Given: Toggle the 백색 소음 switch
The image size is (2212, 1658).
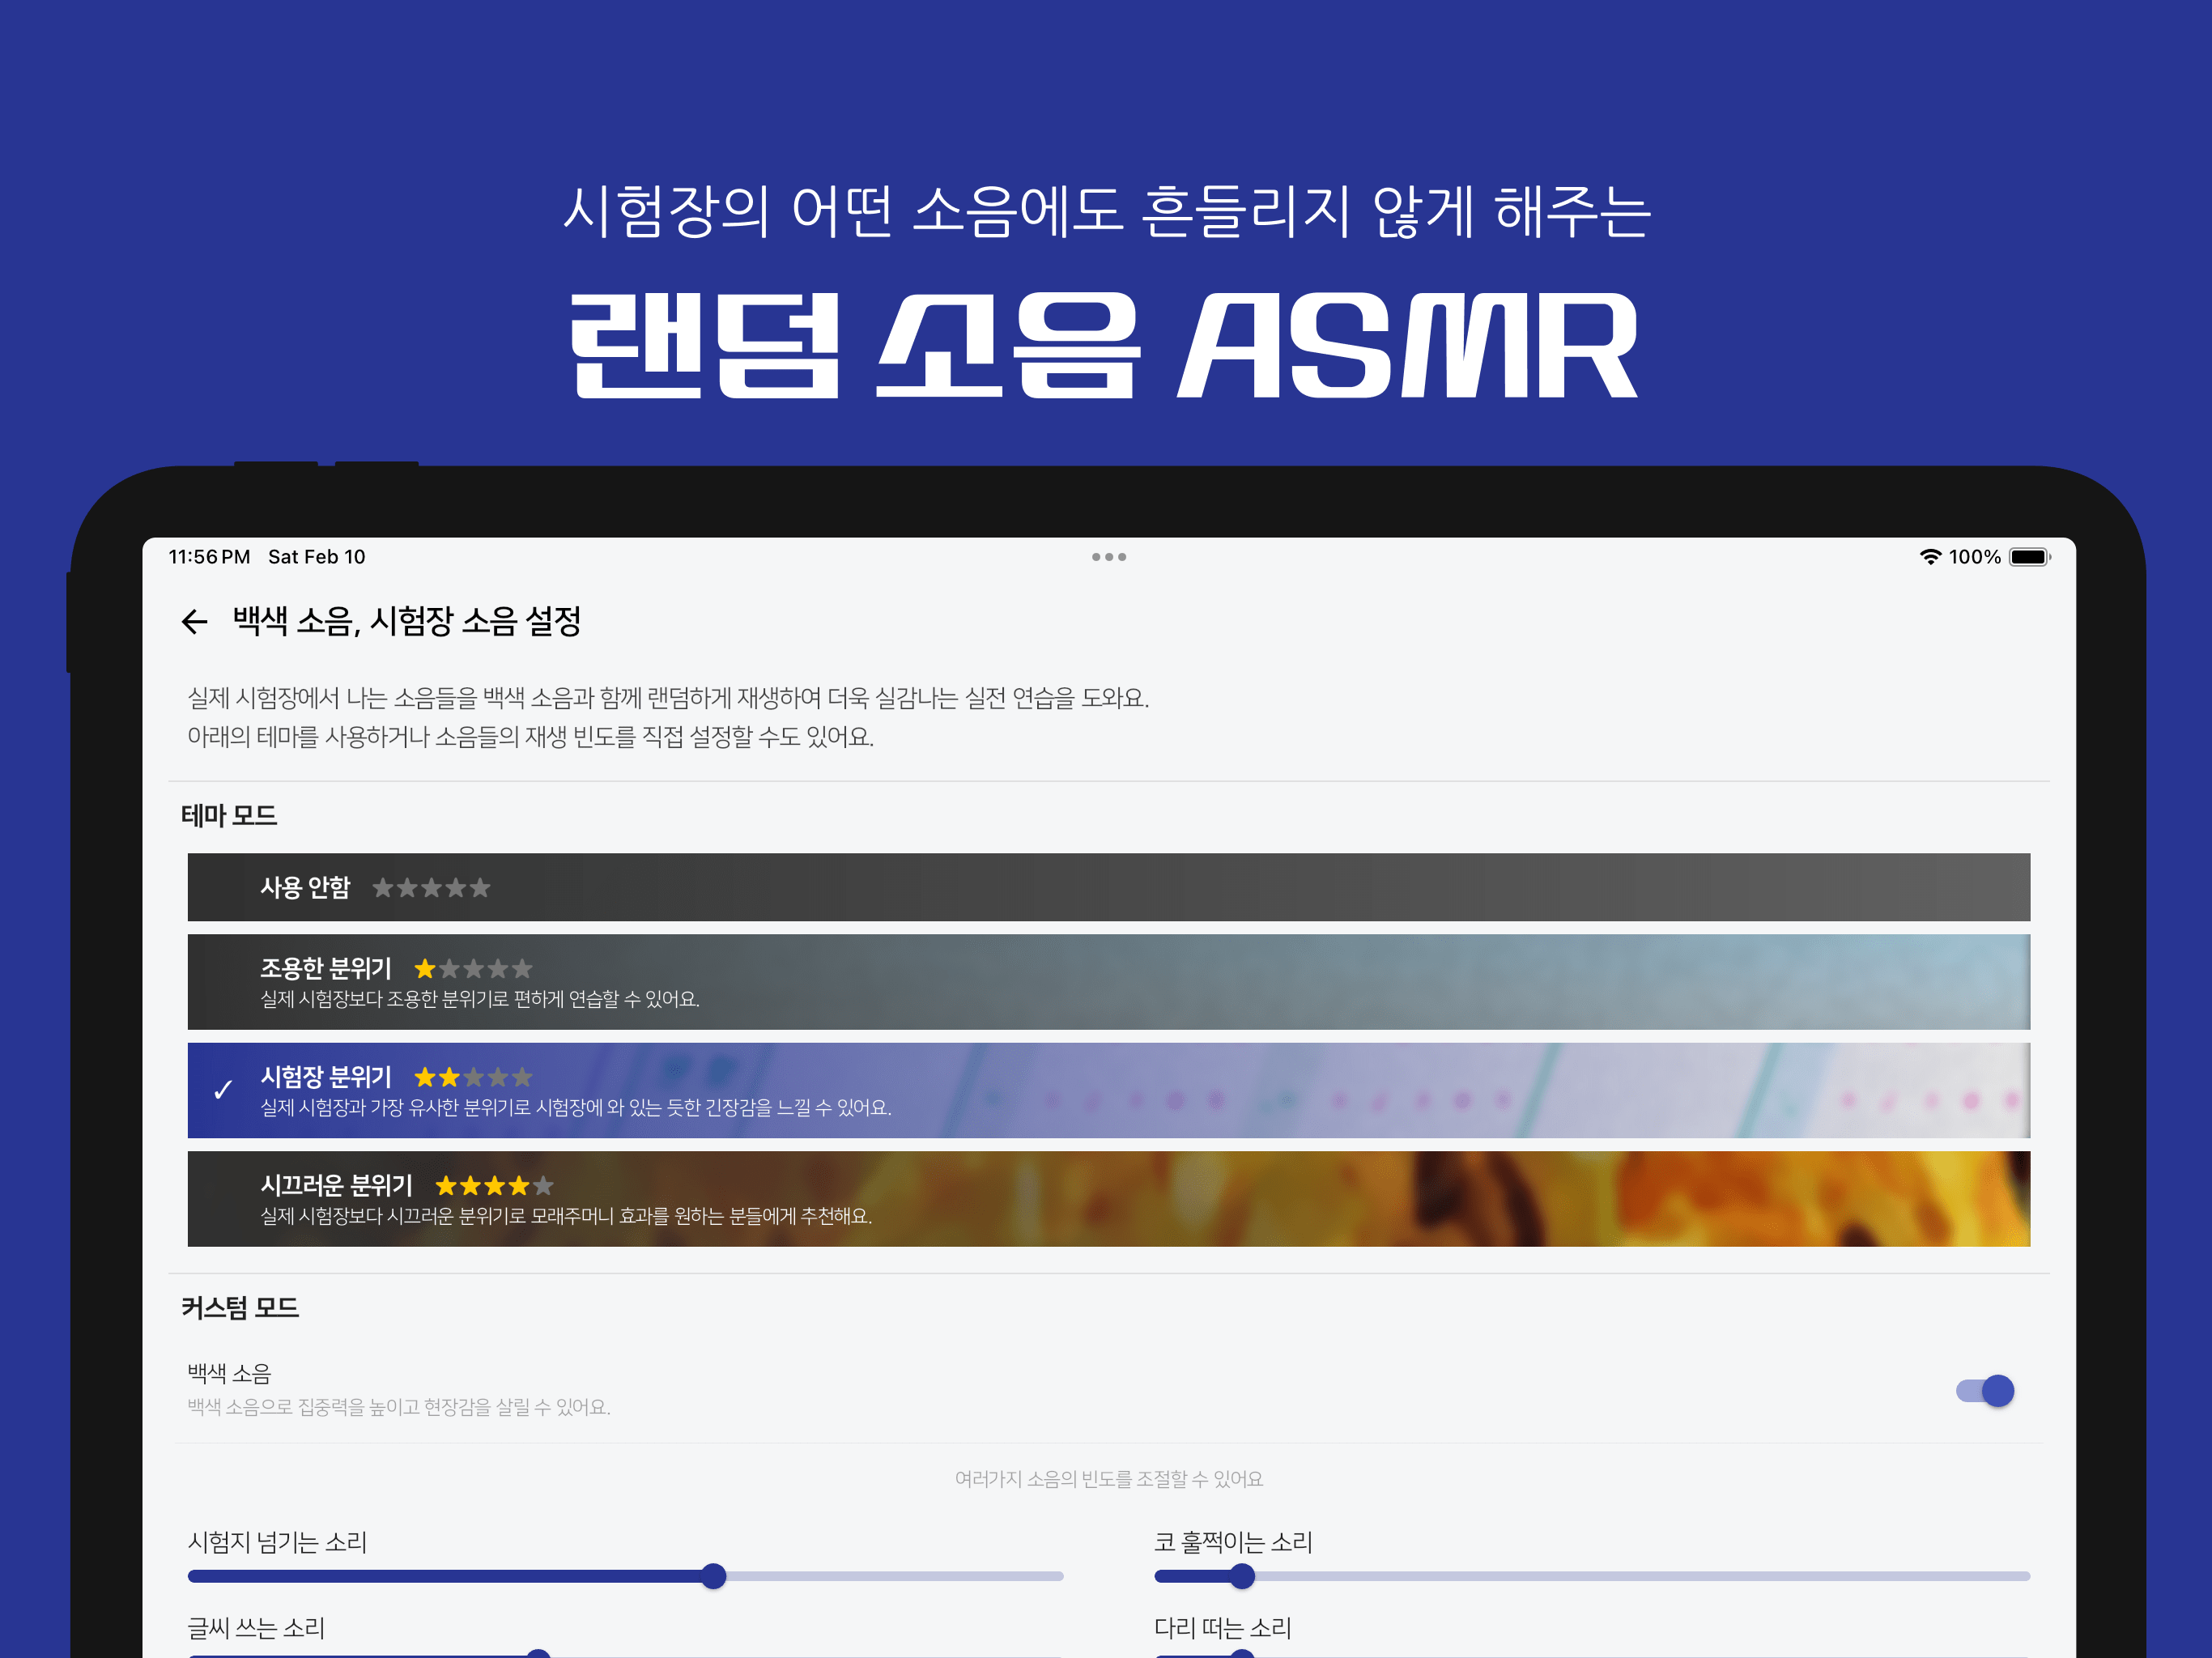Looking at the screenshot, I should (1985, 1391).
